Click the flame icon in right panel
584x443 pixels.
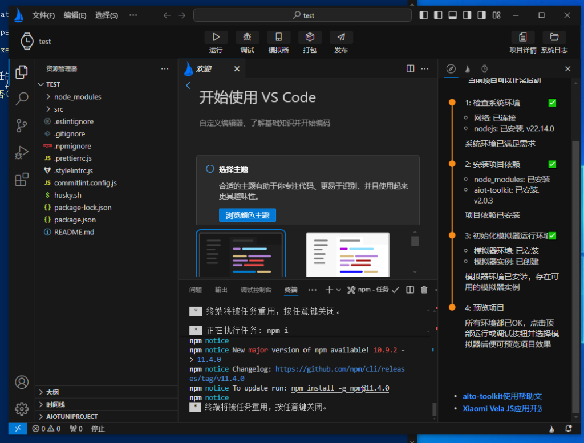468,68
